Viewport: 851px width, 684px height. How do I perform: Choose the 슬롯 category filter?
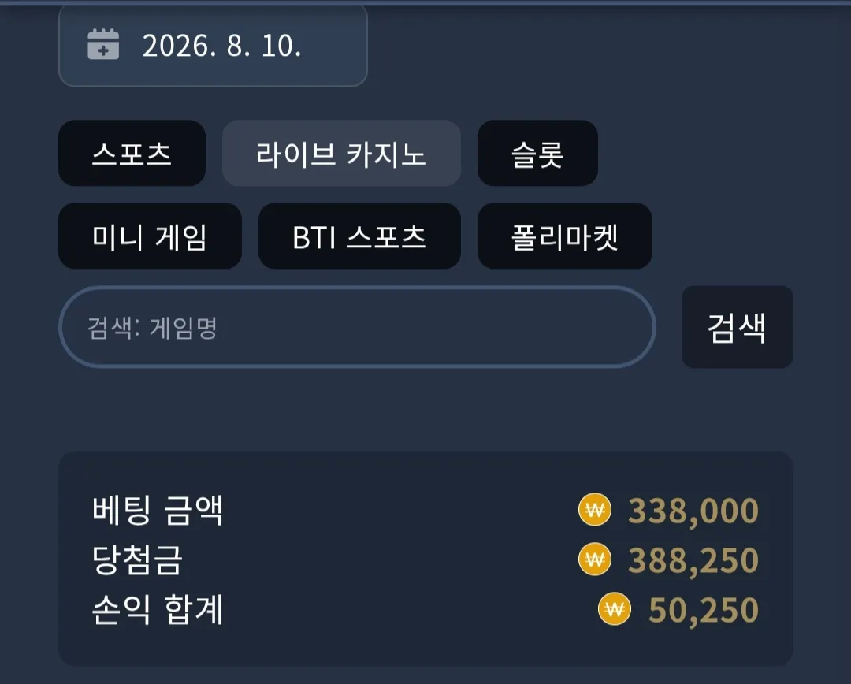tap(537, 153)
